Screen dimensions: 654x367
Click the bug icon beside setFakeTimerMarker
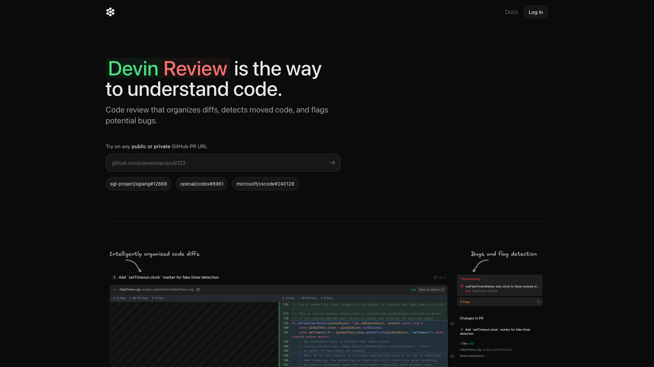tap(462, 286)
